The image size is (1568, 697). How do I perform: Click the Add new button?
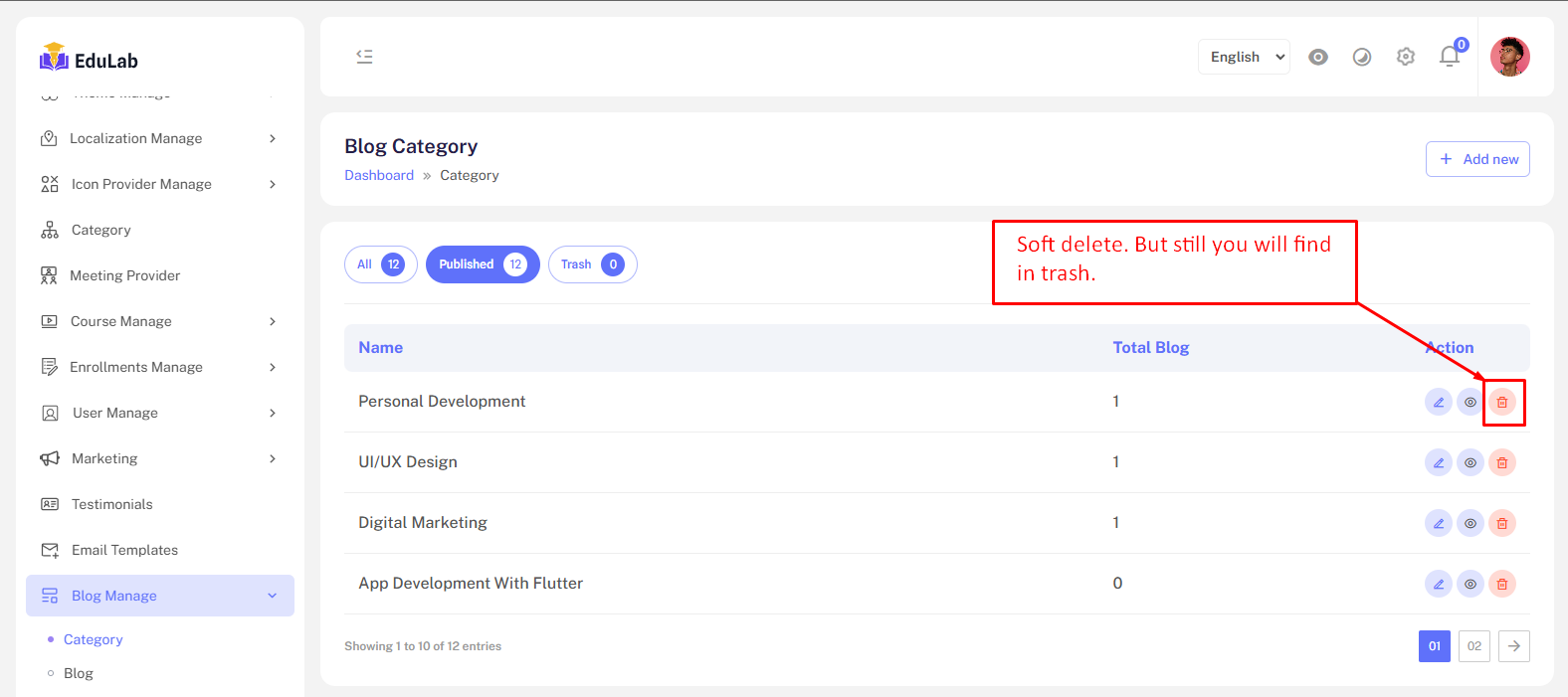click(1477, 159)
